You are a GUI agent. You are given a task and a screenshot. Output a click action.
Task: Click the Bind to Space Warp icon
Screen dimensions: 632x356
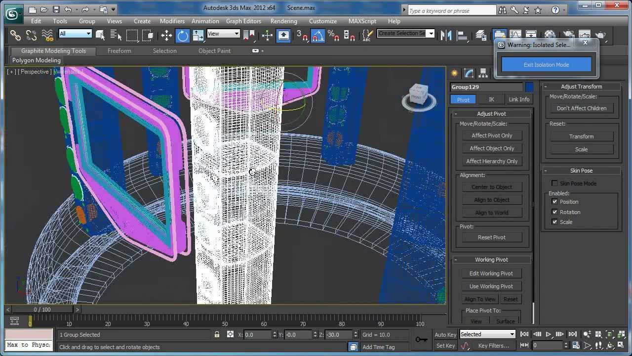pos(47,35)
